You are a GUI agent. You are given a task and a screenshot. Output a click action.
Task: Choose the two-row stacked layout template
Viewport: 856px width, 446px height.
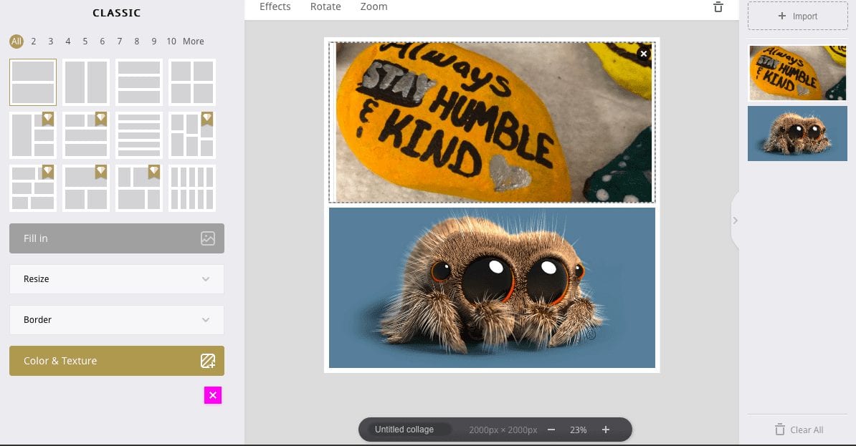pos(33,82)
